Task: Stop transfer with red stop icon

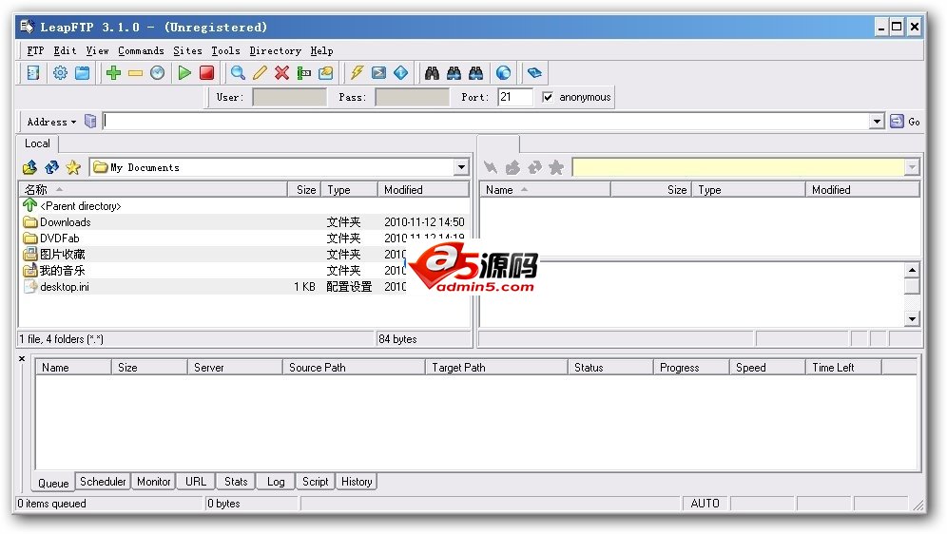Action: pos(206,73)
